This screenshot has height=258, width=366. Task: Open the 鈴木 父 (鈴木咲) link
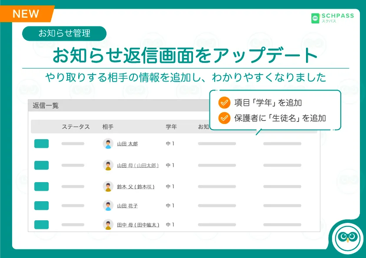[136, 187]
